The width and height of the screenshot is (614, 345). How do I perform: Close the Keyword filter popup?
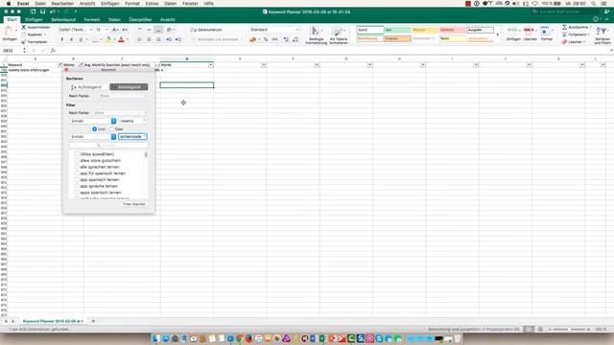click(x=66, y=70)
